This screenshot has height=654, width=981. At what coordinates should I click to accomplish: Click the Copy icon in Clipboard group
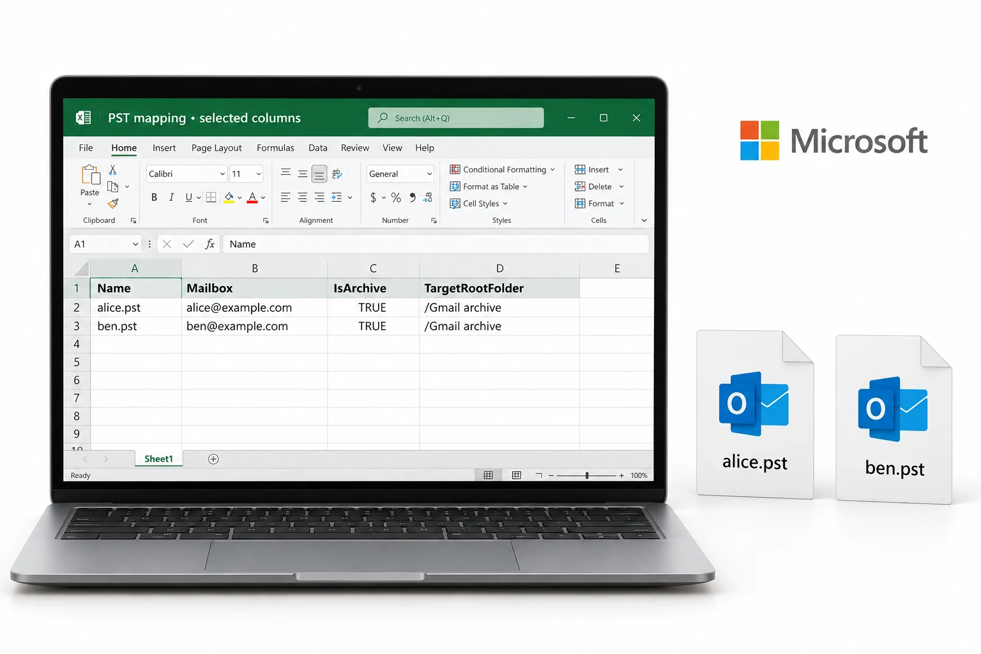point(113,186)
